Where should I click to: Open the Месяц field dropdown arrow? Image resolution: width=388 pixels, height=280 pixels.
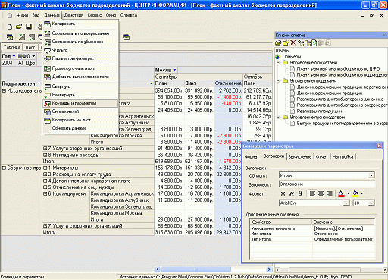pos(174,70)
